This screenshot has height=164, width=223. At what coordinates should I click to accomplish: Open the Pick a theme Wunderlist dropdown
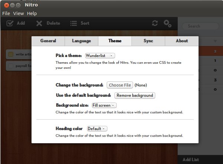(100, 56)
